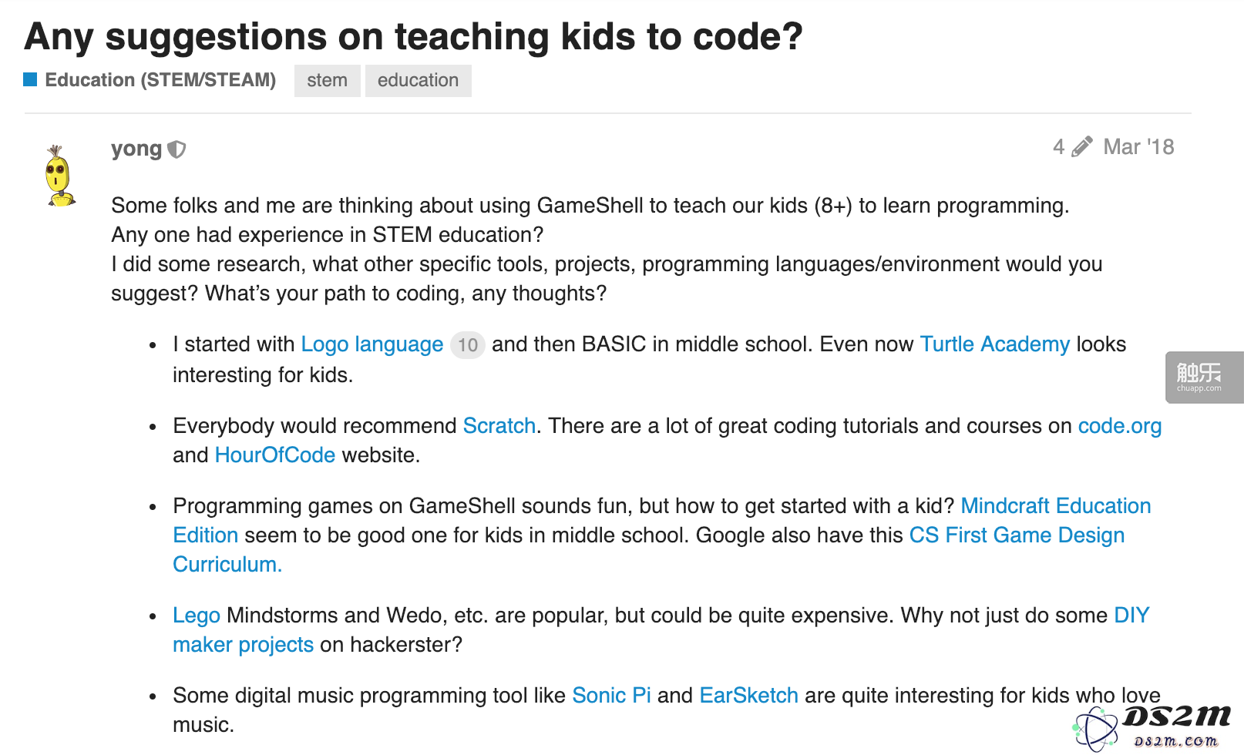
Task: Click the blue Education category square
Action: pos(30,79)
